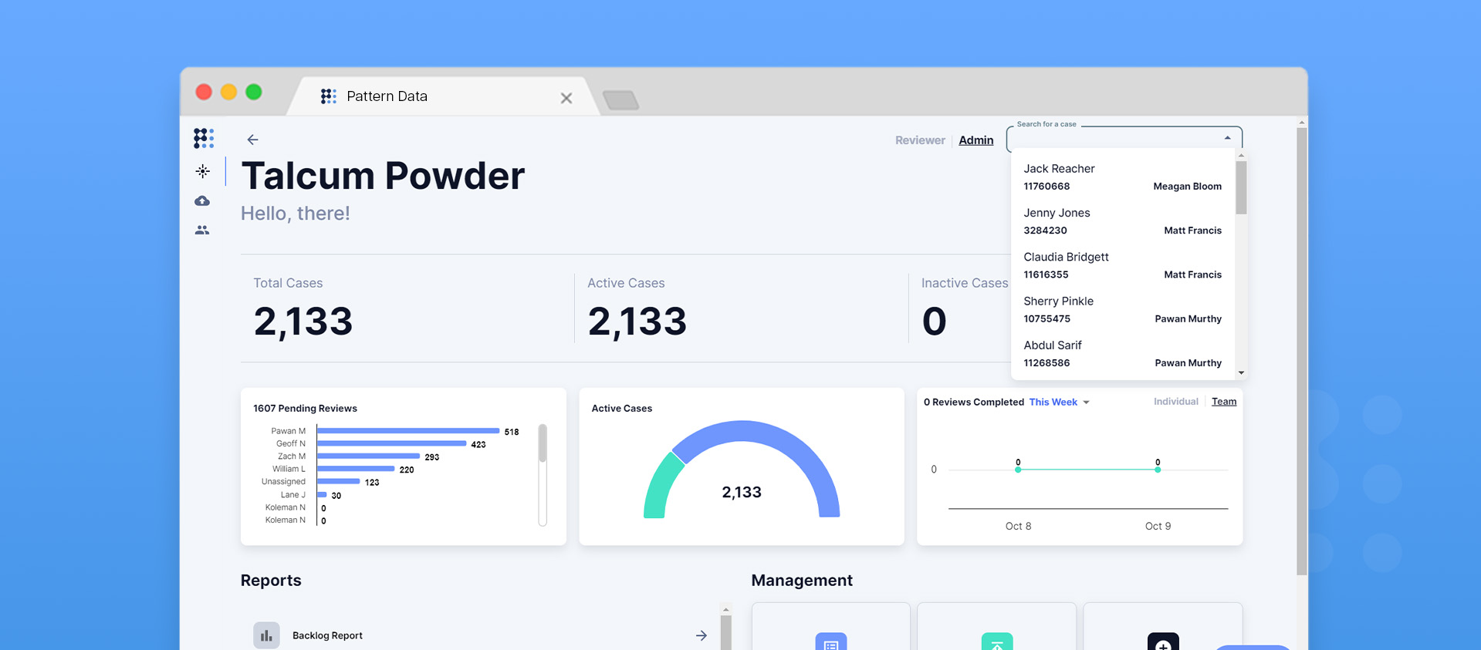Click the blue list icon management card
1481x650 pixels.
tap(831, 642)
